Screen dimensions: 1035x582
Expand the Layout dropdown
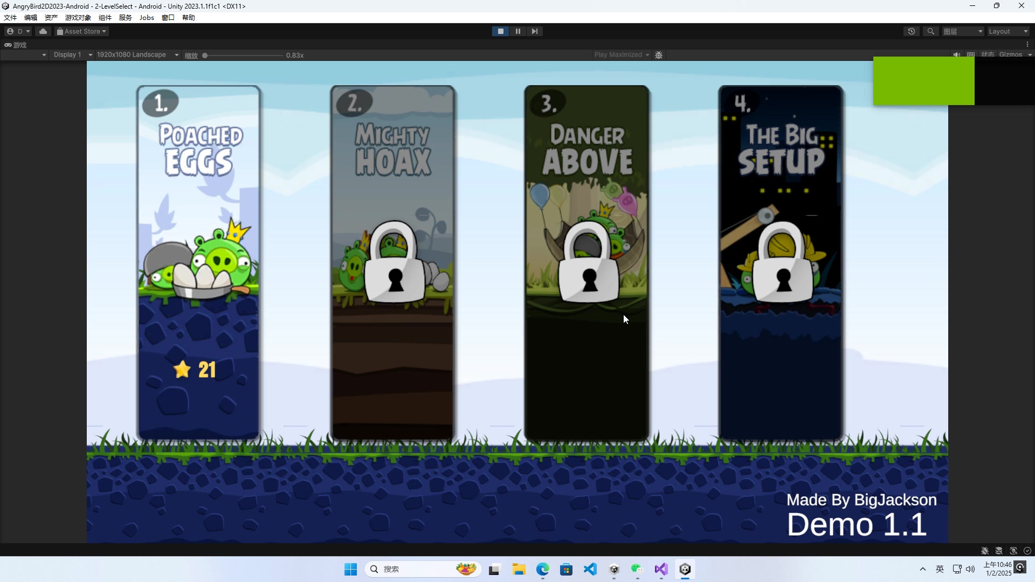pyautogui.click(x=1008, y=31)
